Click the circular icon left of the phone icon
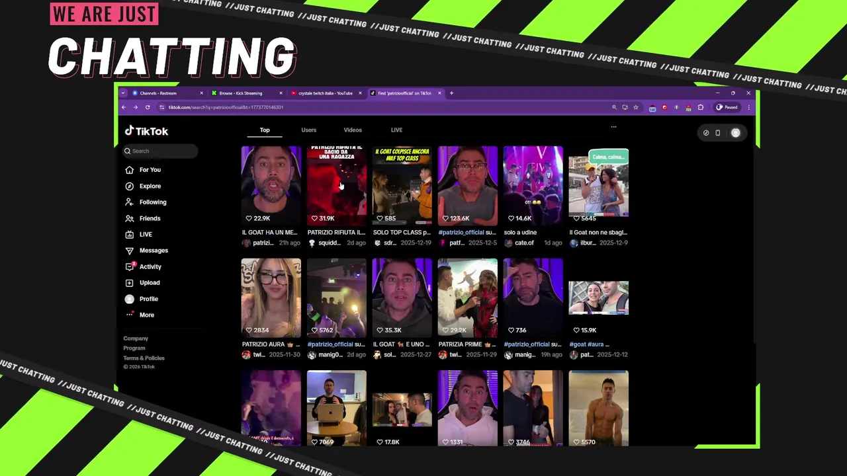This screenshot has width=847, height=476. [x=706, y=133]
